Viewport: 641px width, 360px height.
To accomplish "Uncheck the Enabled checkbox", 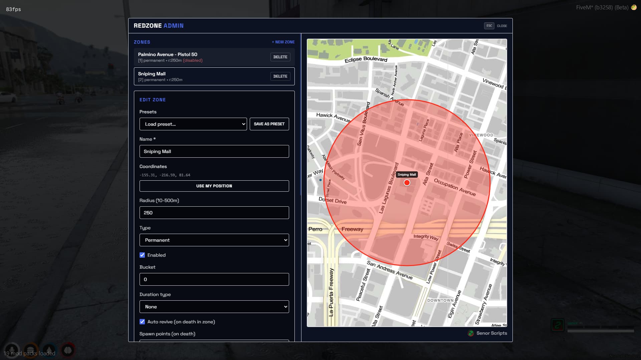I will (142, 255).
